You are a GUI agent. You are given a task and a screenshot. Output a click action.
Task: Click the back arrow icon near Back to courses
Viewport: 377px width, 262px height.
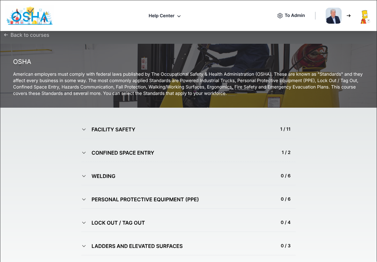pyautogui.click(x=6, y=35)
